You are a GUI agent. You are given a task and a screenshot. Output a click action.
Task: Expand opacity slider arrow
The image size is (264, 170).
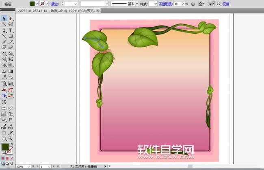[x=183, y=4]
